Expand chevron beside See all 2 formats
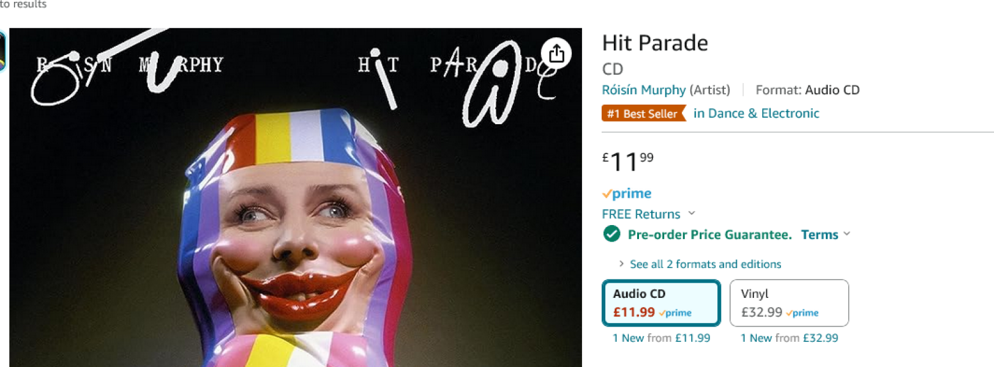Screen dimensions: 994x367 [x=621, y=264]
